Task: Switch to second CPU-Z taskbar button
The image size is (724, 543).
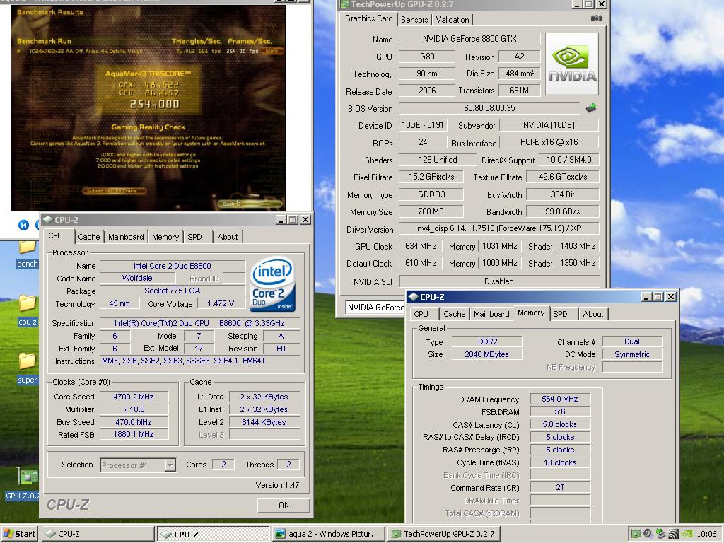Action: click(214, 534)
